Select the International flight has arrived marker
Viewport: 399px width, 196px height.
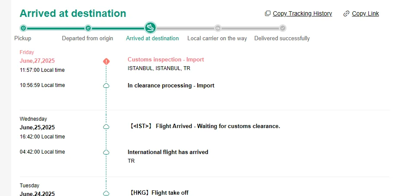106,152
